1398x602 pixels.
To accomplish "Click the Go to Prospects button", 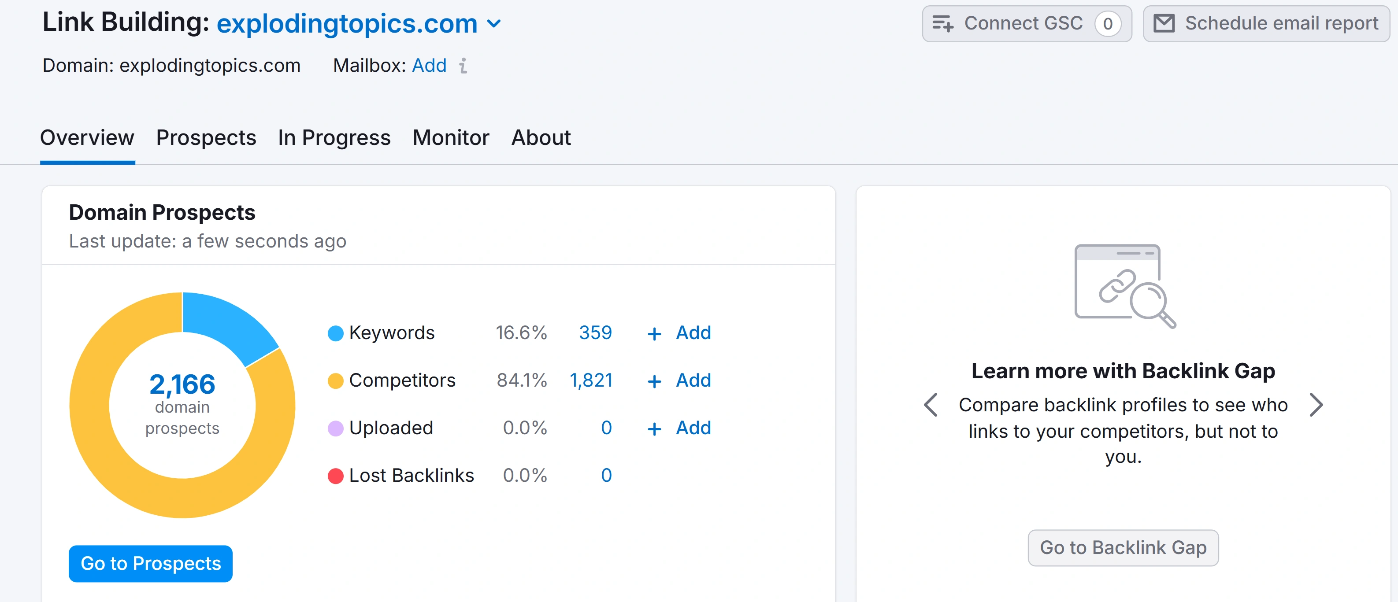I will [150, 564].
